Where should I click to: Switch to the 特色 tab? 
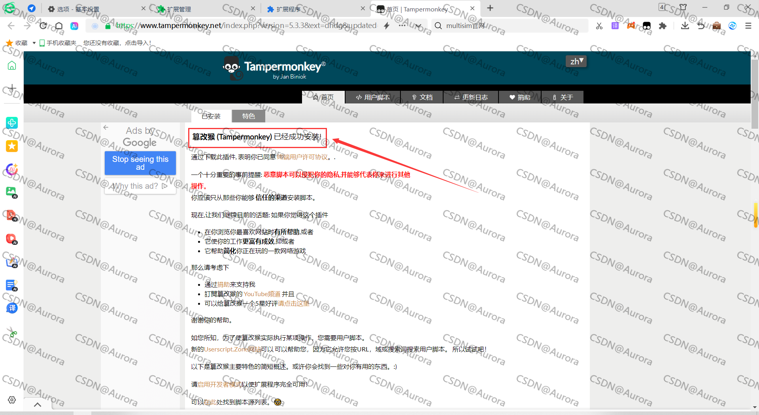pyautogui.click(x=249, y=116)
